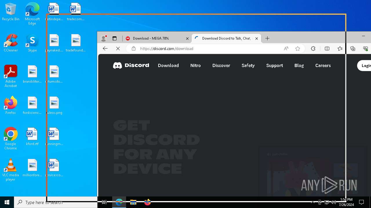Activate Read aloud icon in address bar

(286, 49)
